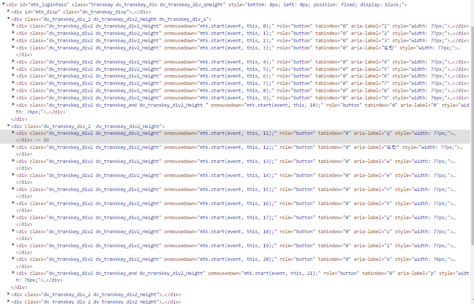Expand the button div with aria-label "9"
The width and height of the screenshot is (474, 304).
pos(14,97)
